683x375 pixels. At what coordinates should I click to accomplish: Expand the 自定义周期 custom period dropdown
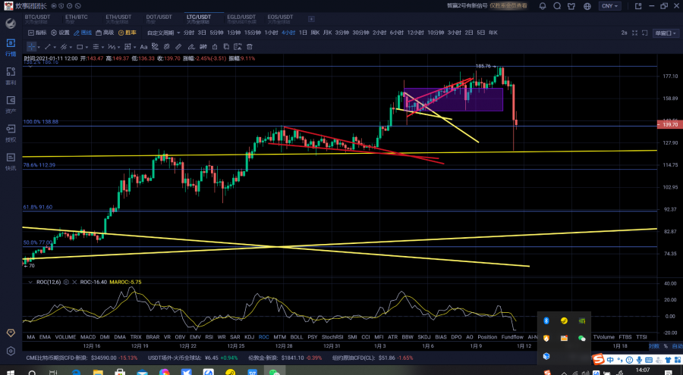click(162, 33)
